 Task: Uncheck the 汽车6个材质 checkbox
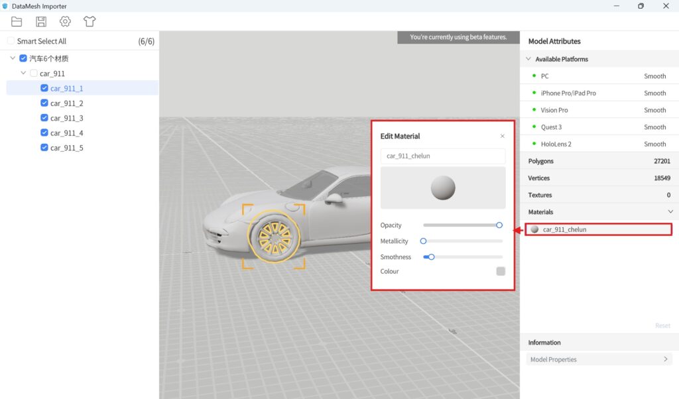23,58
